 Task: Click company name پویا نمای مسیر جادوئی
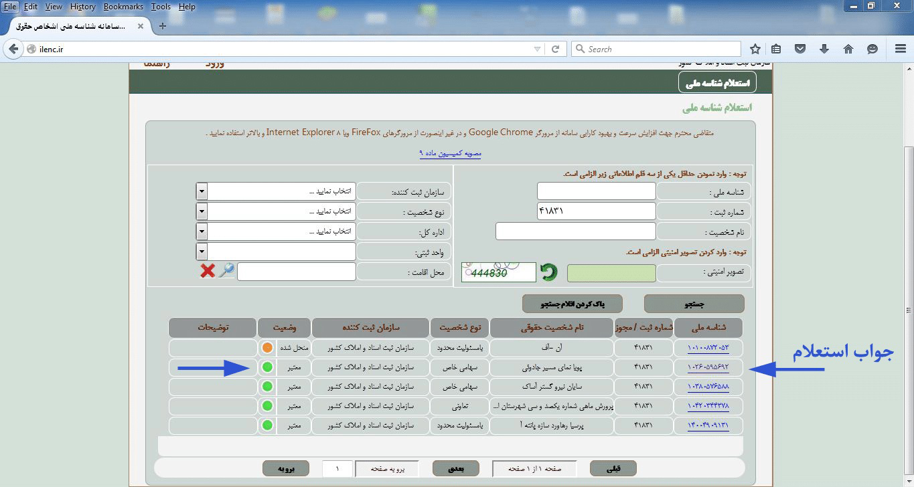pyautogui.click(x=552, y=367)
